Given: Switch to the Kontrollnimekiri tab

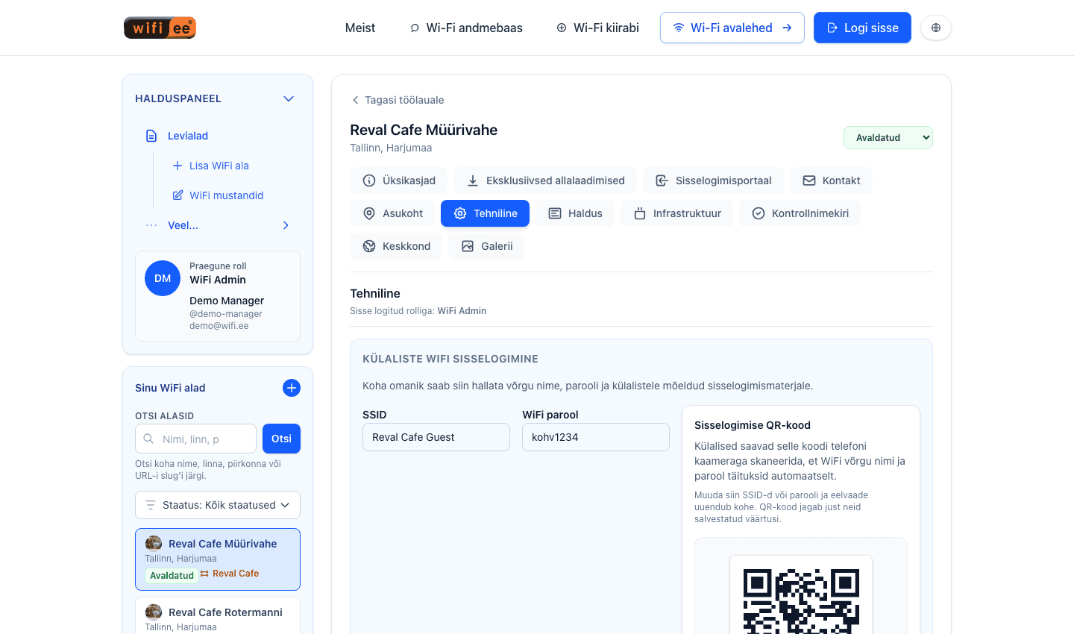Looking at the screenshot, I should [x=800, y=213].
